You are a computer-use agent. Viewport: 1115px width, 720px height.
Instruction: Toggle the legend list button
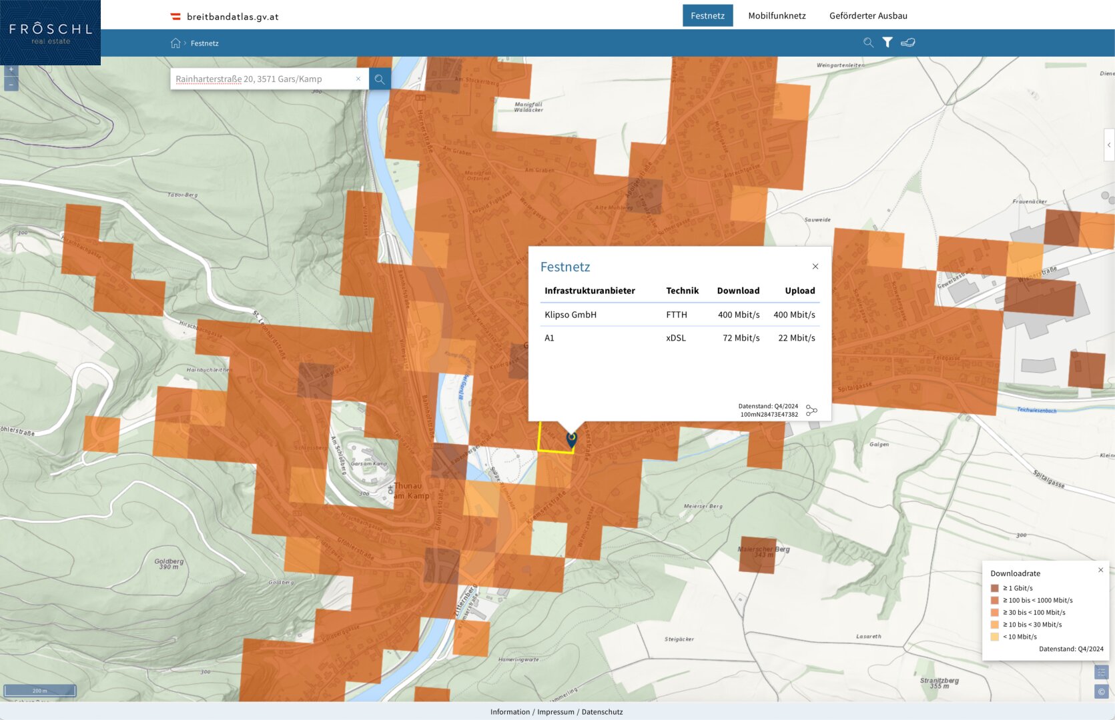point(1102,672)
